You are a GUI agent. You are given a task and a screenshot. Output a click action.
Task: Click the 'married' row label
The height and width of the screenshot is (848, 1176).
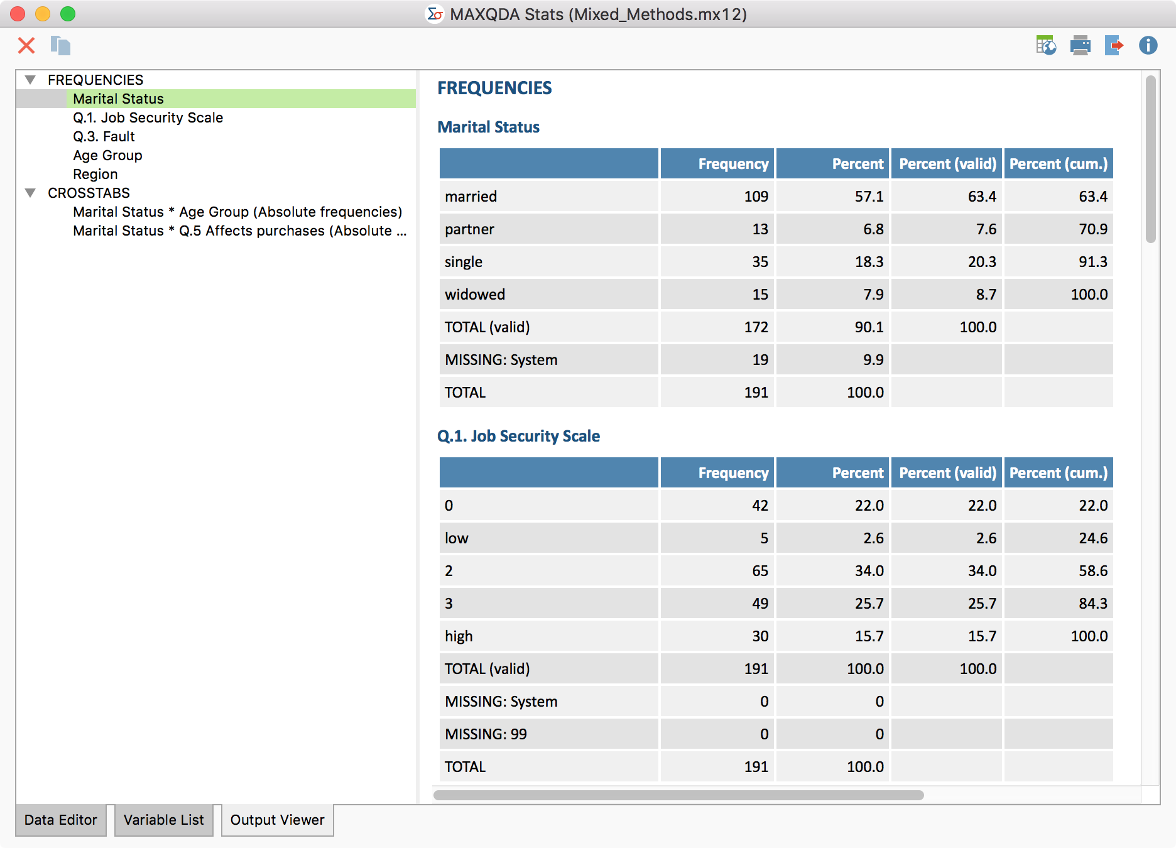click(471, 197)
